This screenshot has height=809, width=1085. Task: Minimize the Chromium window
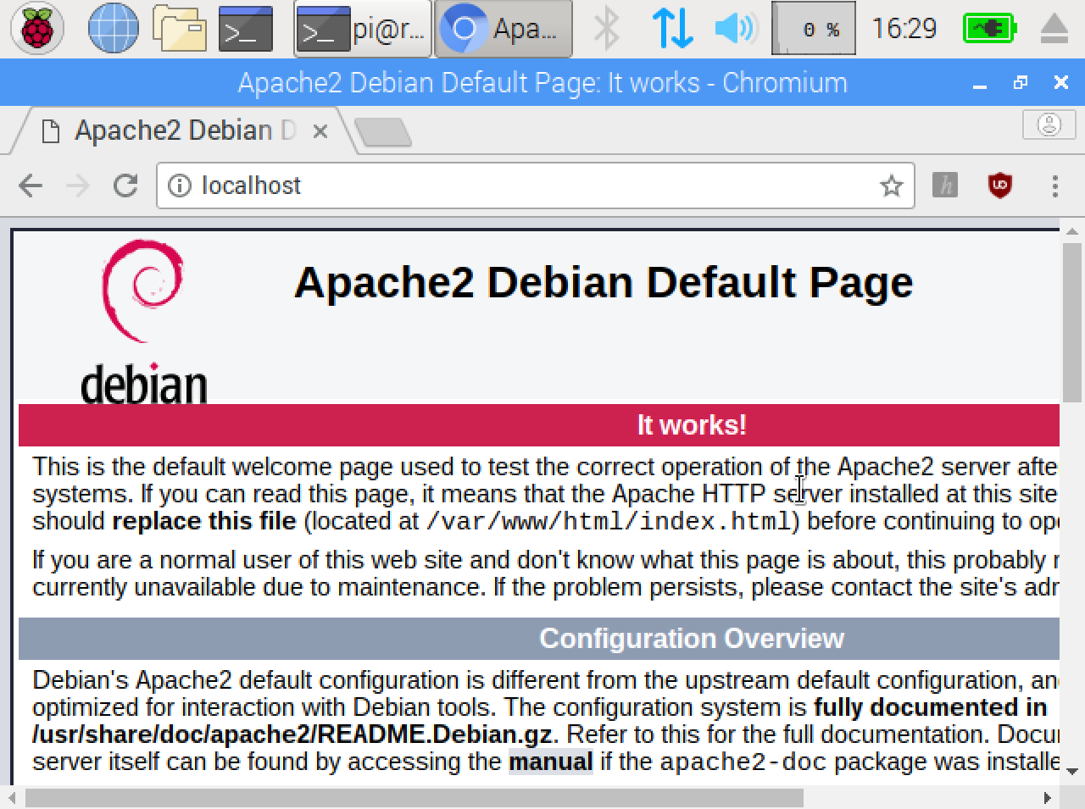click(980, 83)
